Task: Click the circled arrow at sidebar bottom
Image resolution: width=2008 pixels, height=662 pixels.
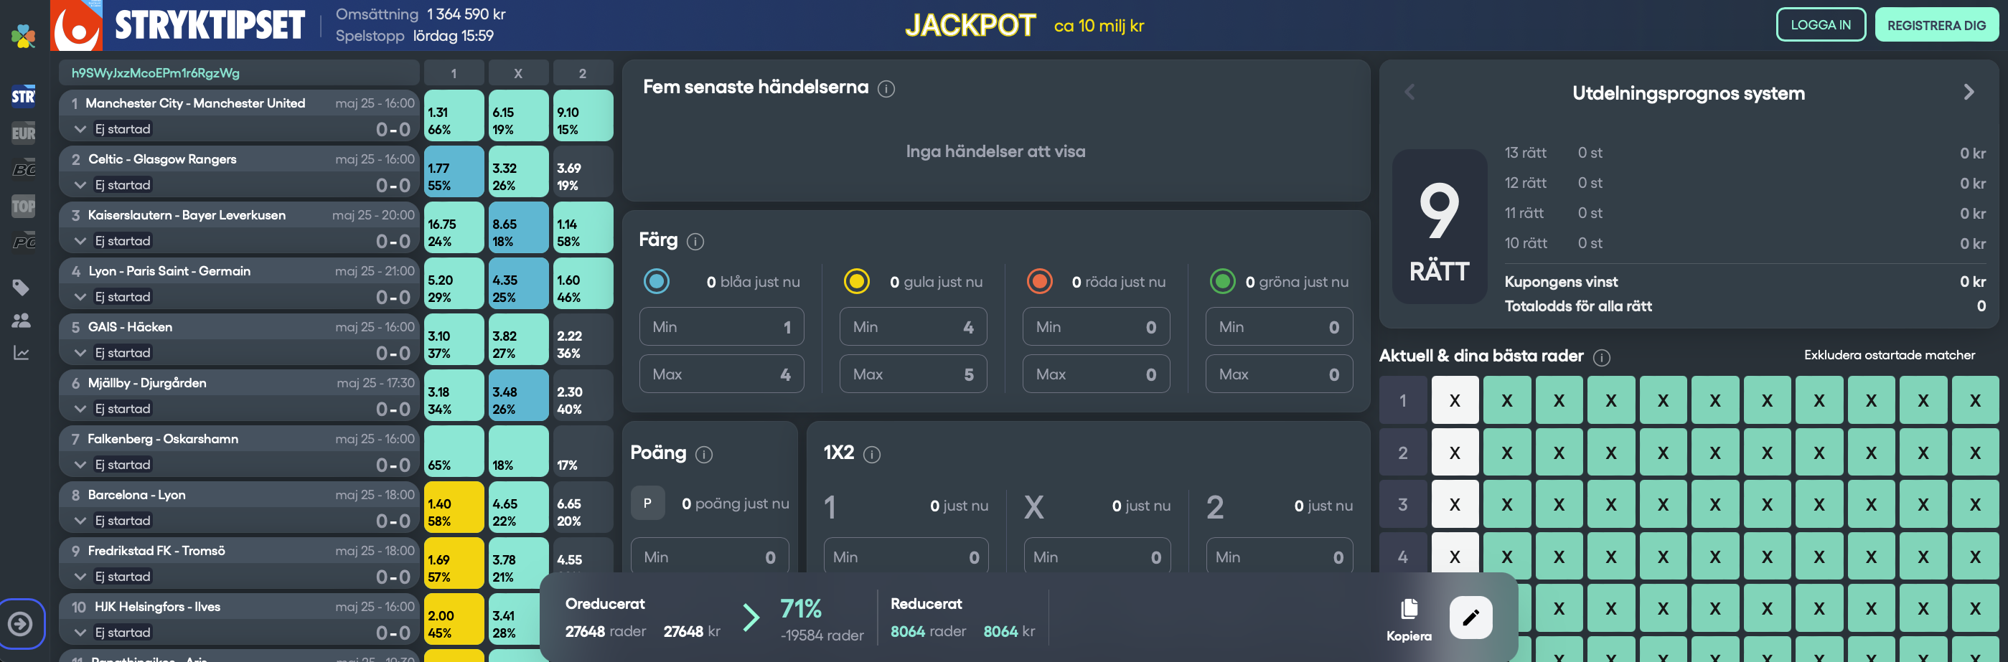Action: 21,623
